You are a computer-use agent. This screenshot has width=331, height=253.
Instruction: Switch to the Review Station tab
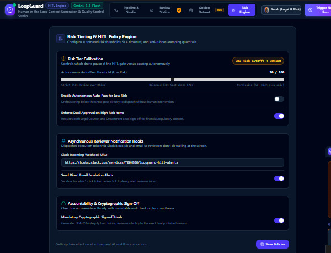click(165, 10)
